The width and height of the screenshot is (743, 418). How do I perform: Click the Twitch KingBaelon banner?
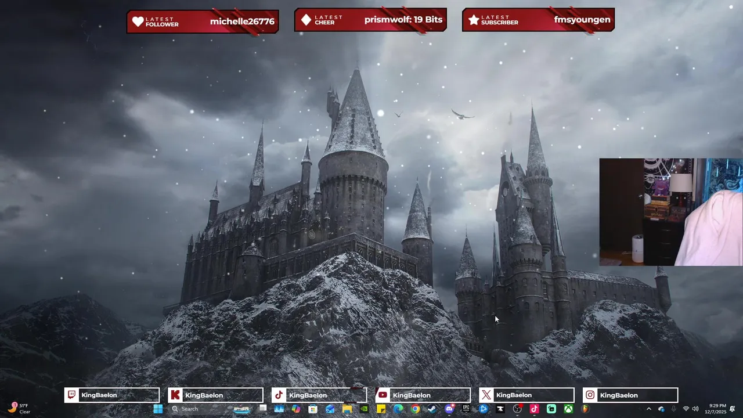click(x=111, y=395)
